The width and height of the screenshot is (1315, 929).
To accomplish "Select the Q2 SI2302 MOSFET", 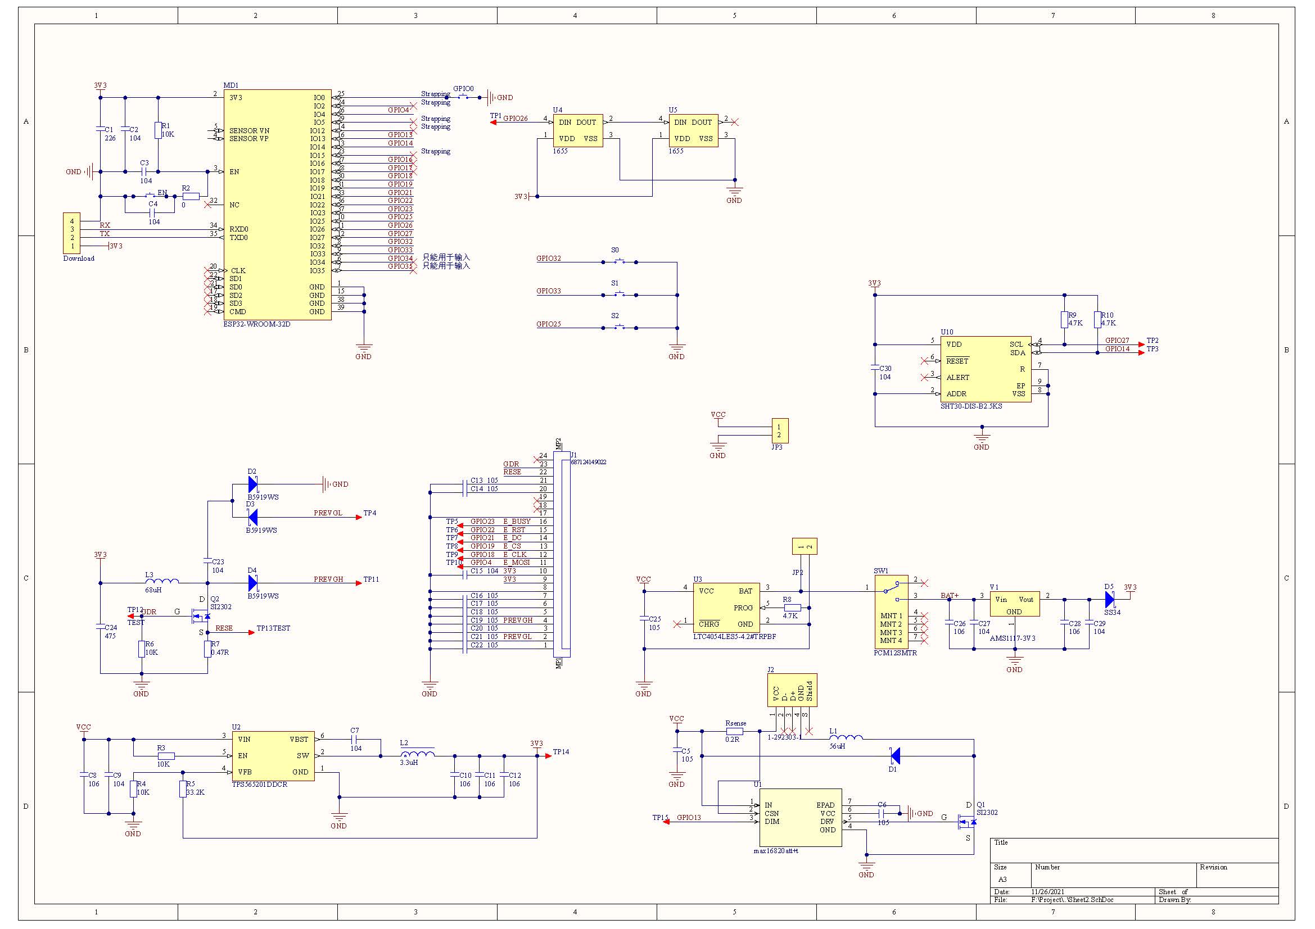I will click(201, 616).
